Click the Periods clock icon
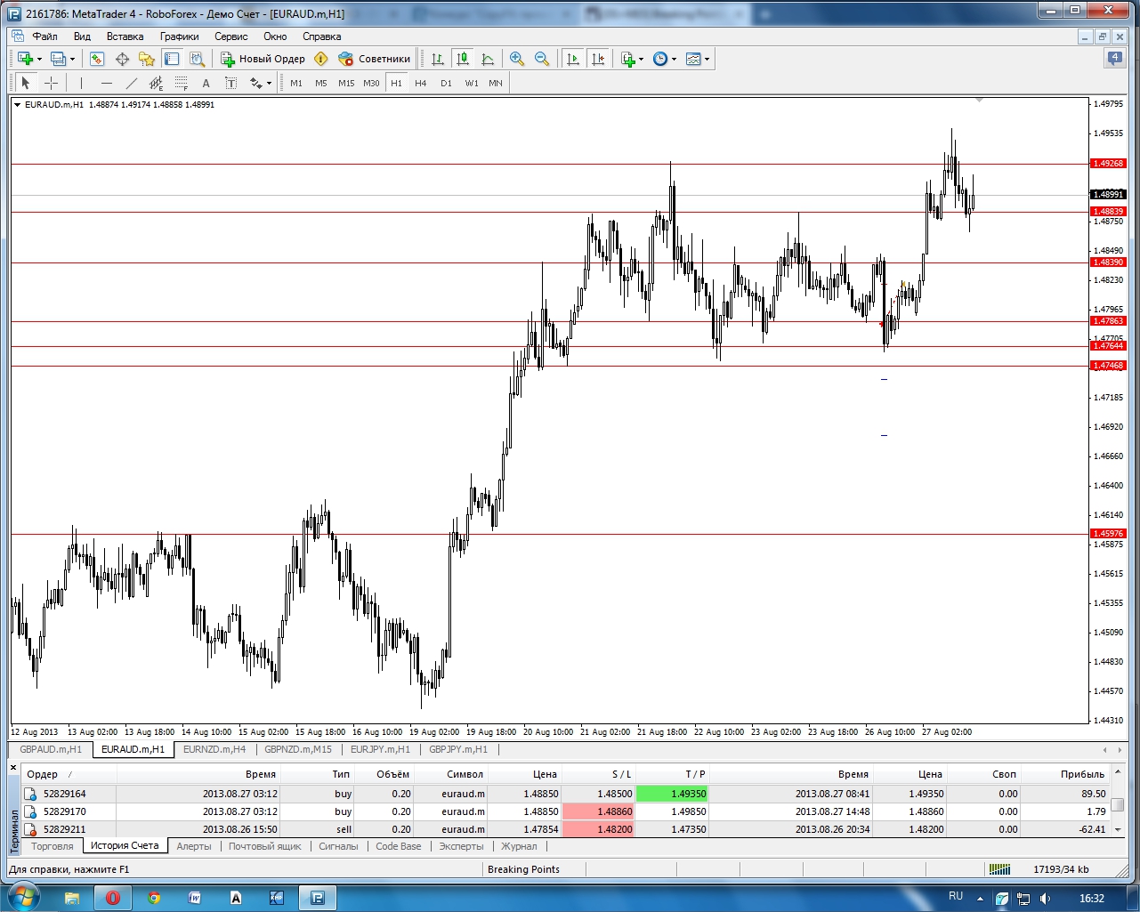This screenshot has width=1140, height=912. pyautogui.click(x=660, y=59)
